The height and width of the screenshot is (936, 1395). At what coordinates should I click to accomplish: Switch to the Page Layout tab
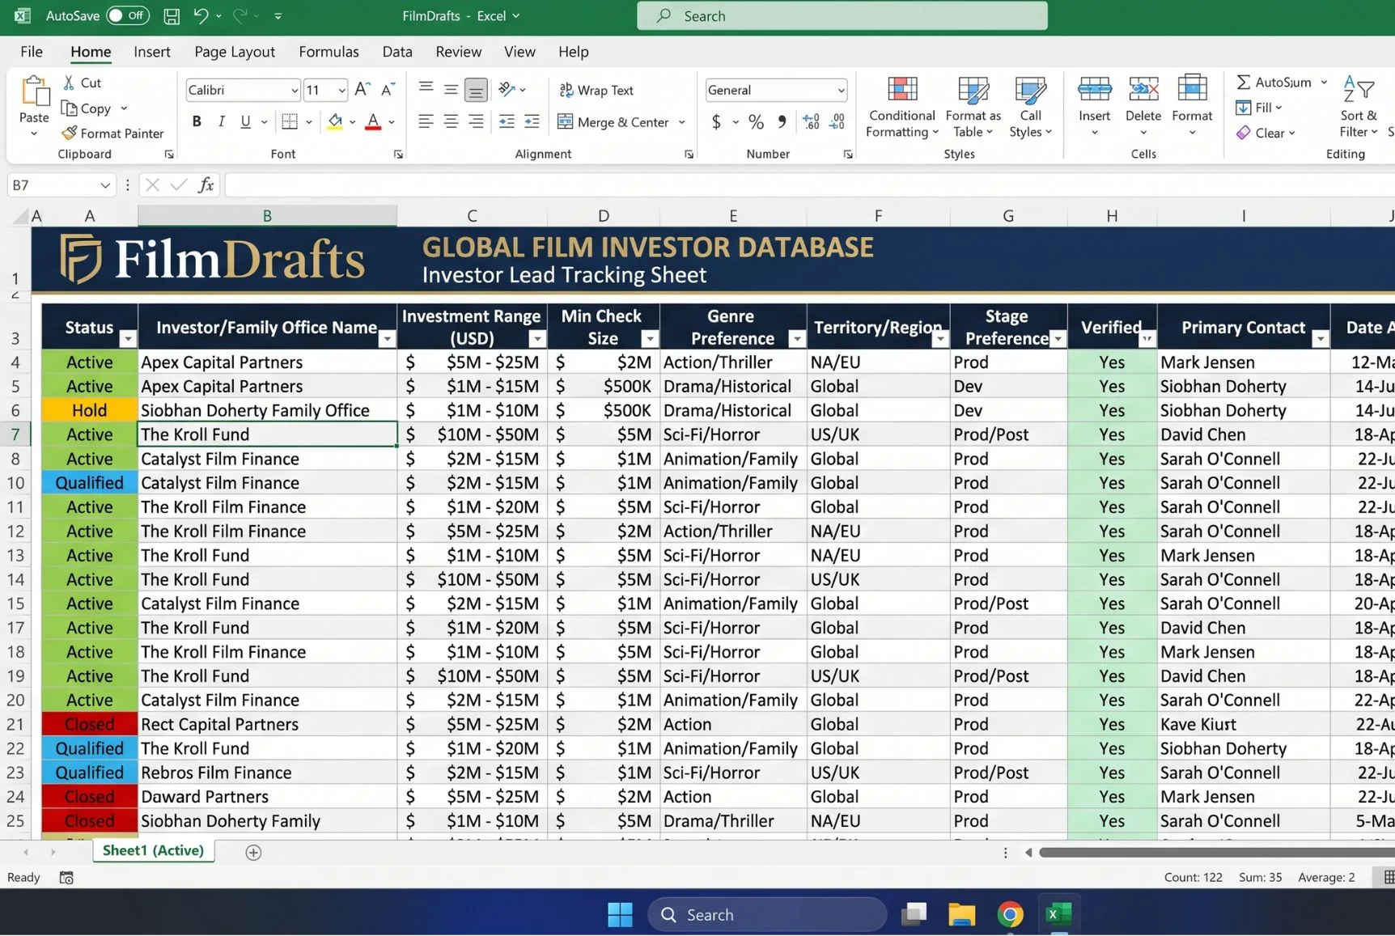[x=235, y=52]
